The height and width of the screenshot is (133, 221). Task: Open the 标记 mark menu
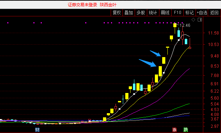189,13
